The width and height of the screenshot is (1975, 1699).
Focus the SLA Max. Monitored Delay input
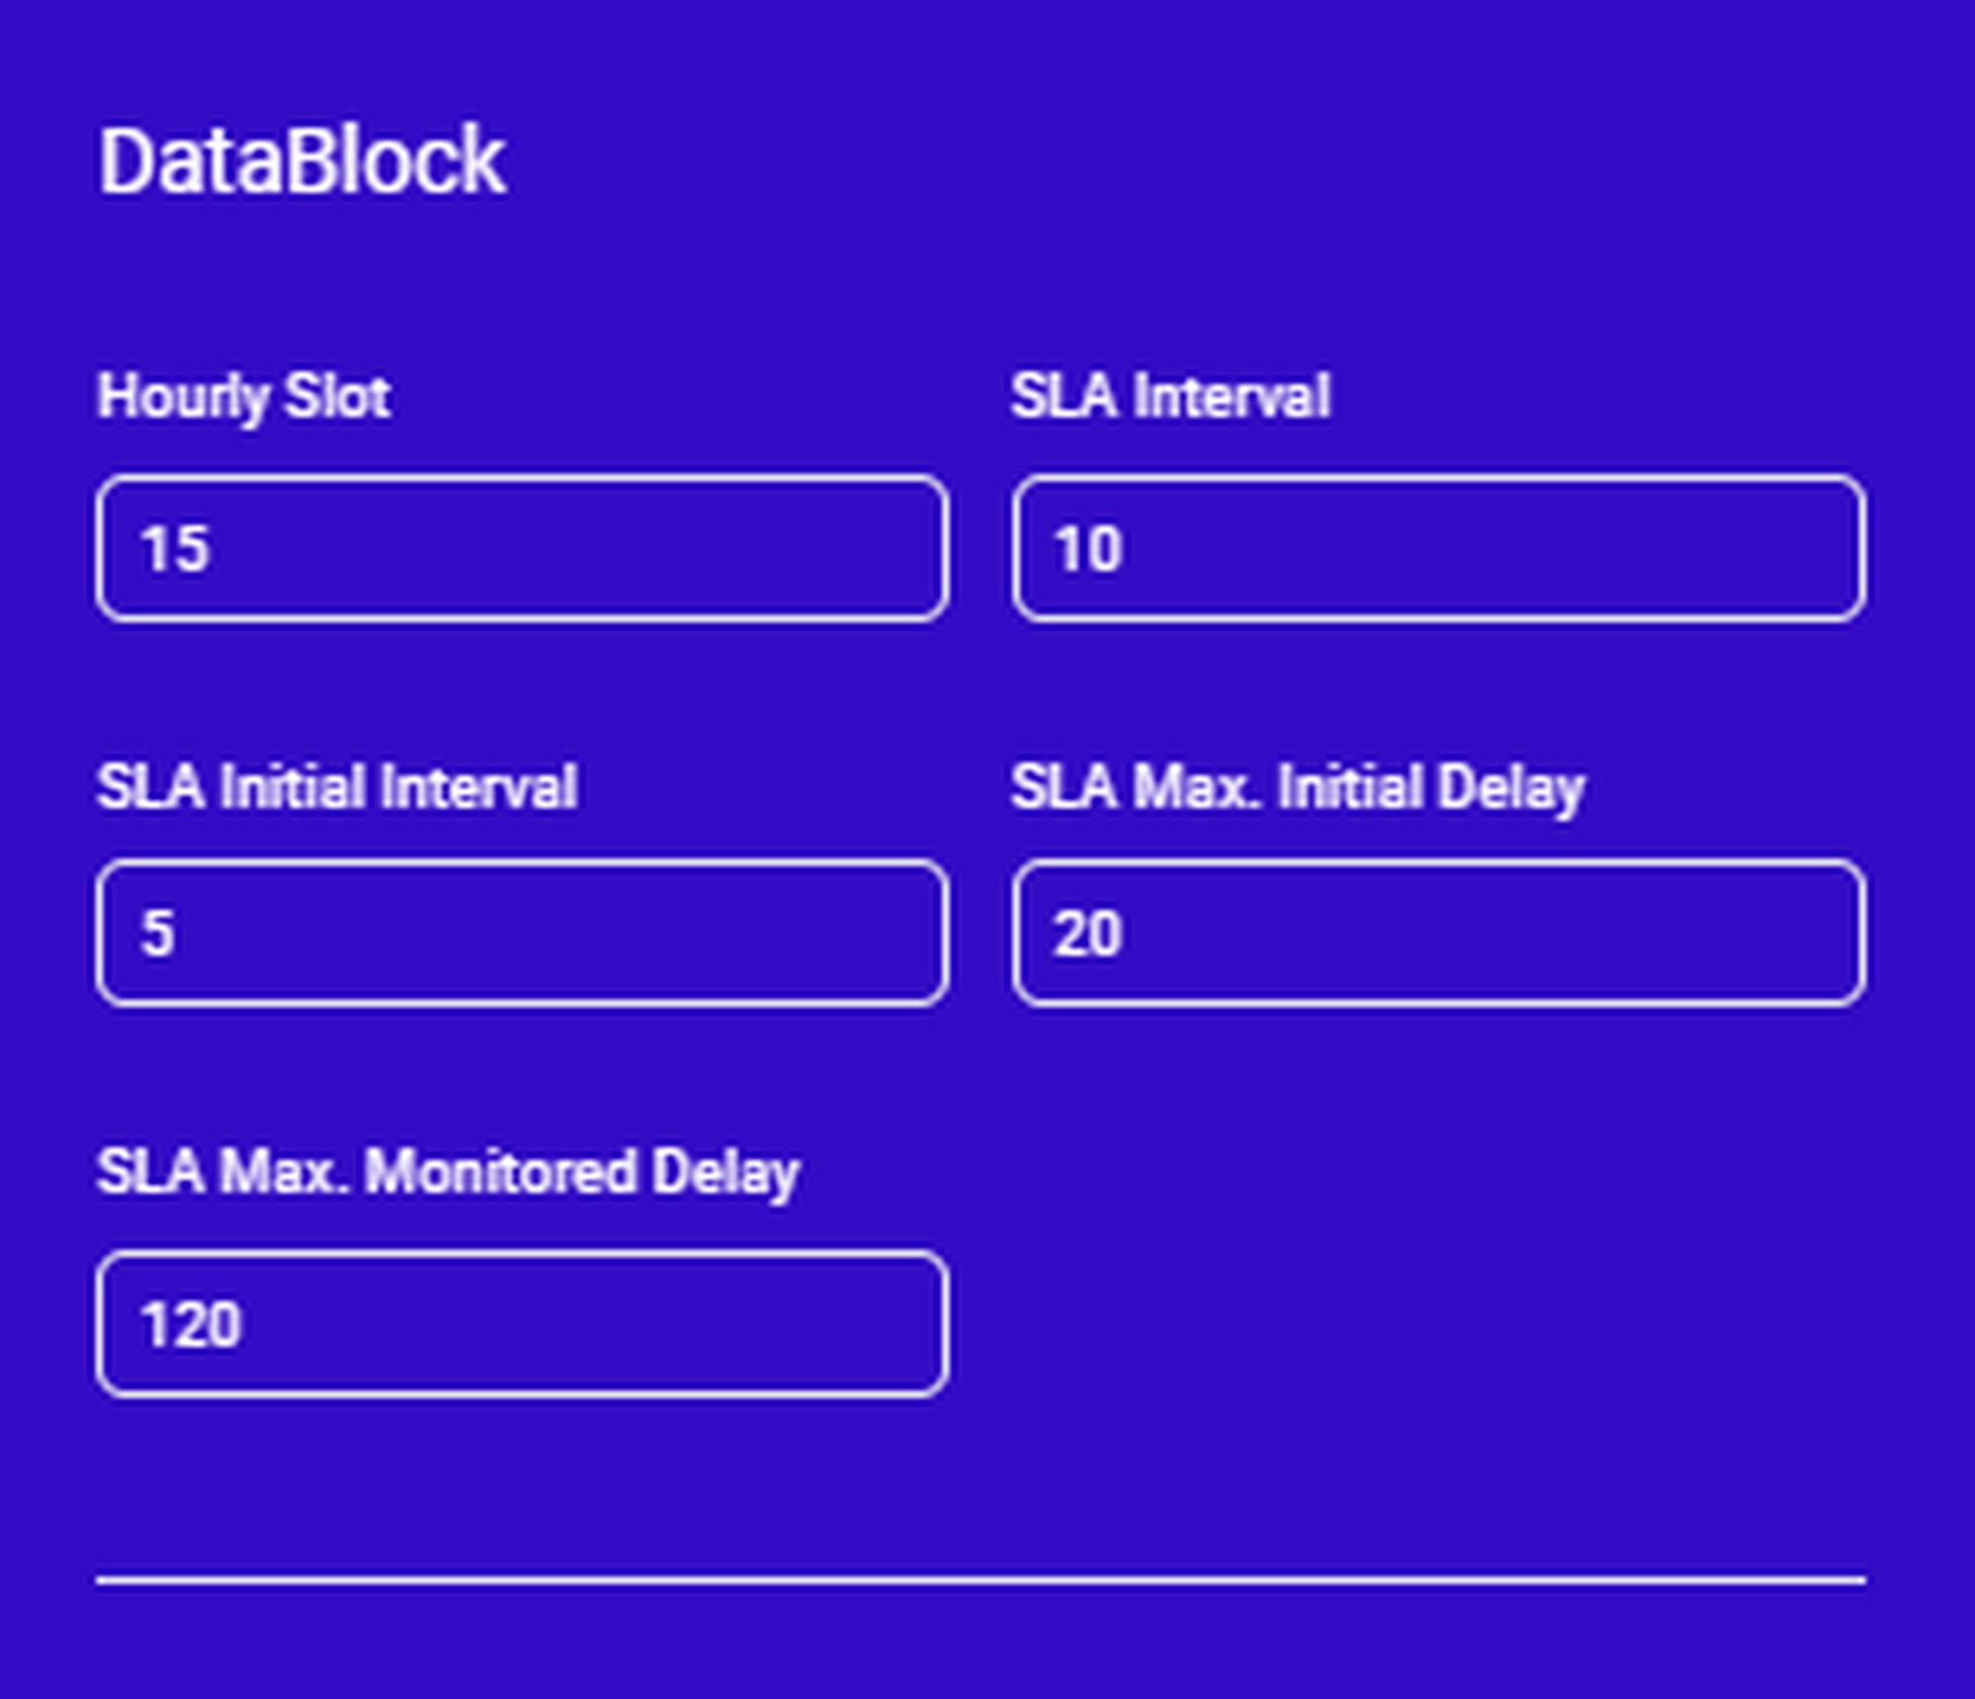click(521, 1324)
